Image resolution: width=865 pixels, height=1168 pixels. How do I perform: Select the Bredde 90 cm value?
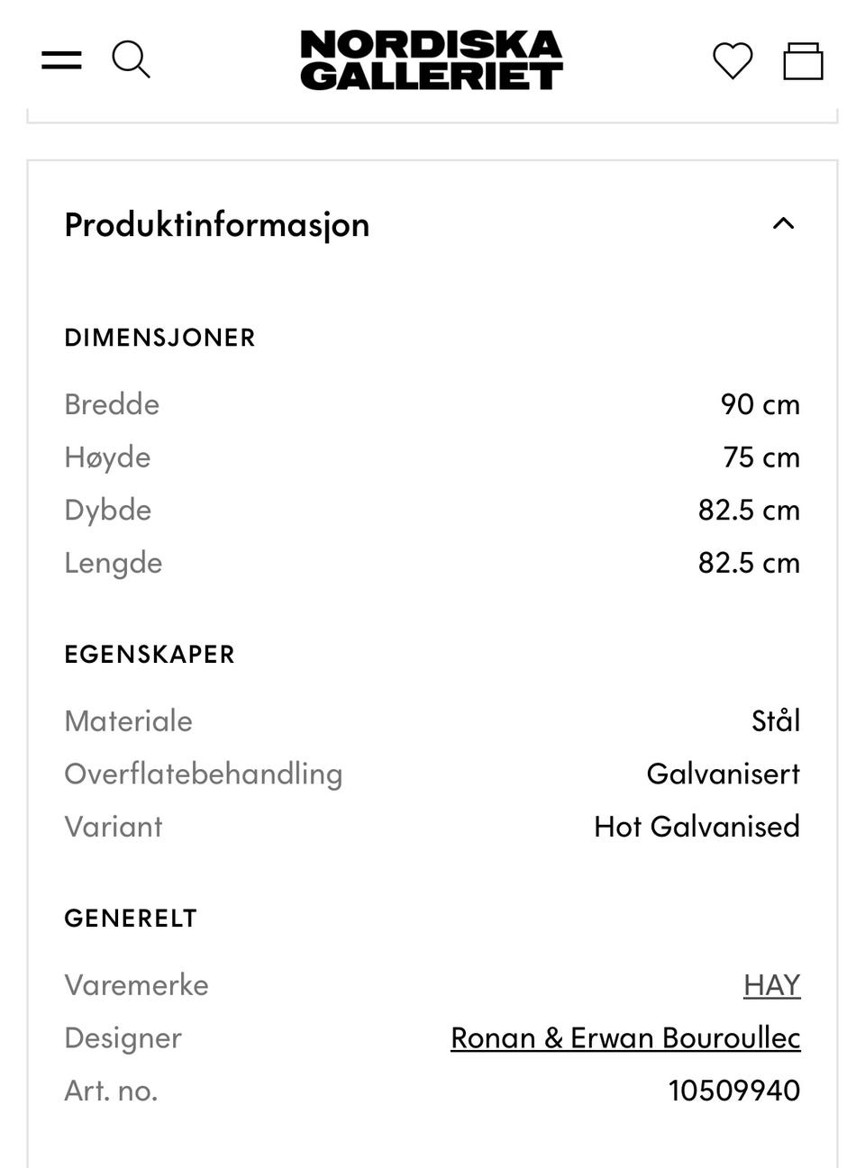[760, 404]
